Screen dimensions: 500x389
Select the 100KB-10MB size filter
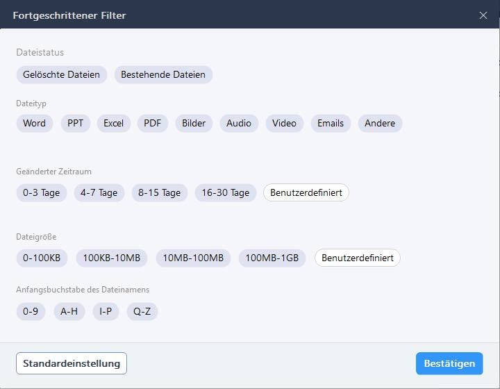point(112,258)
